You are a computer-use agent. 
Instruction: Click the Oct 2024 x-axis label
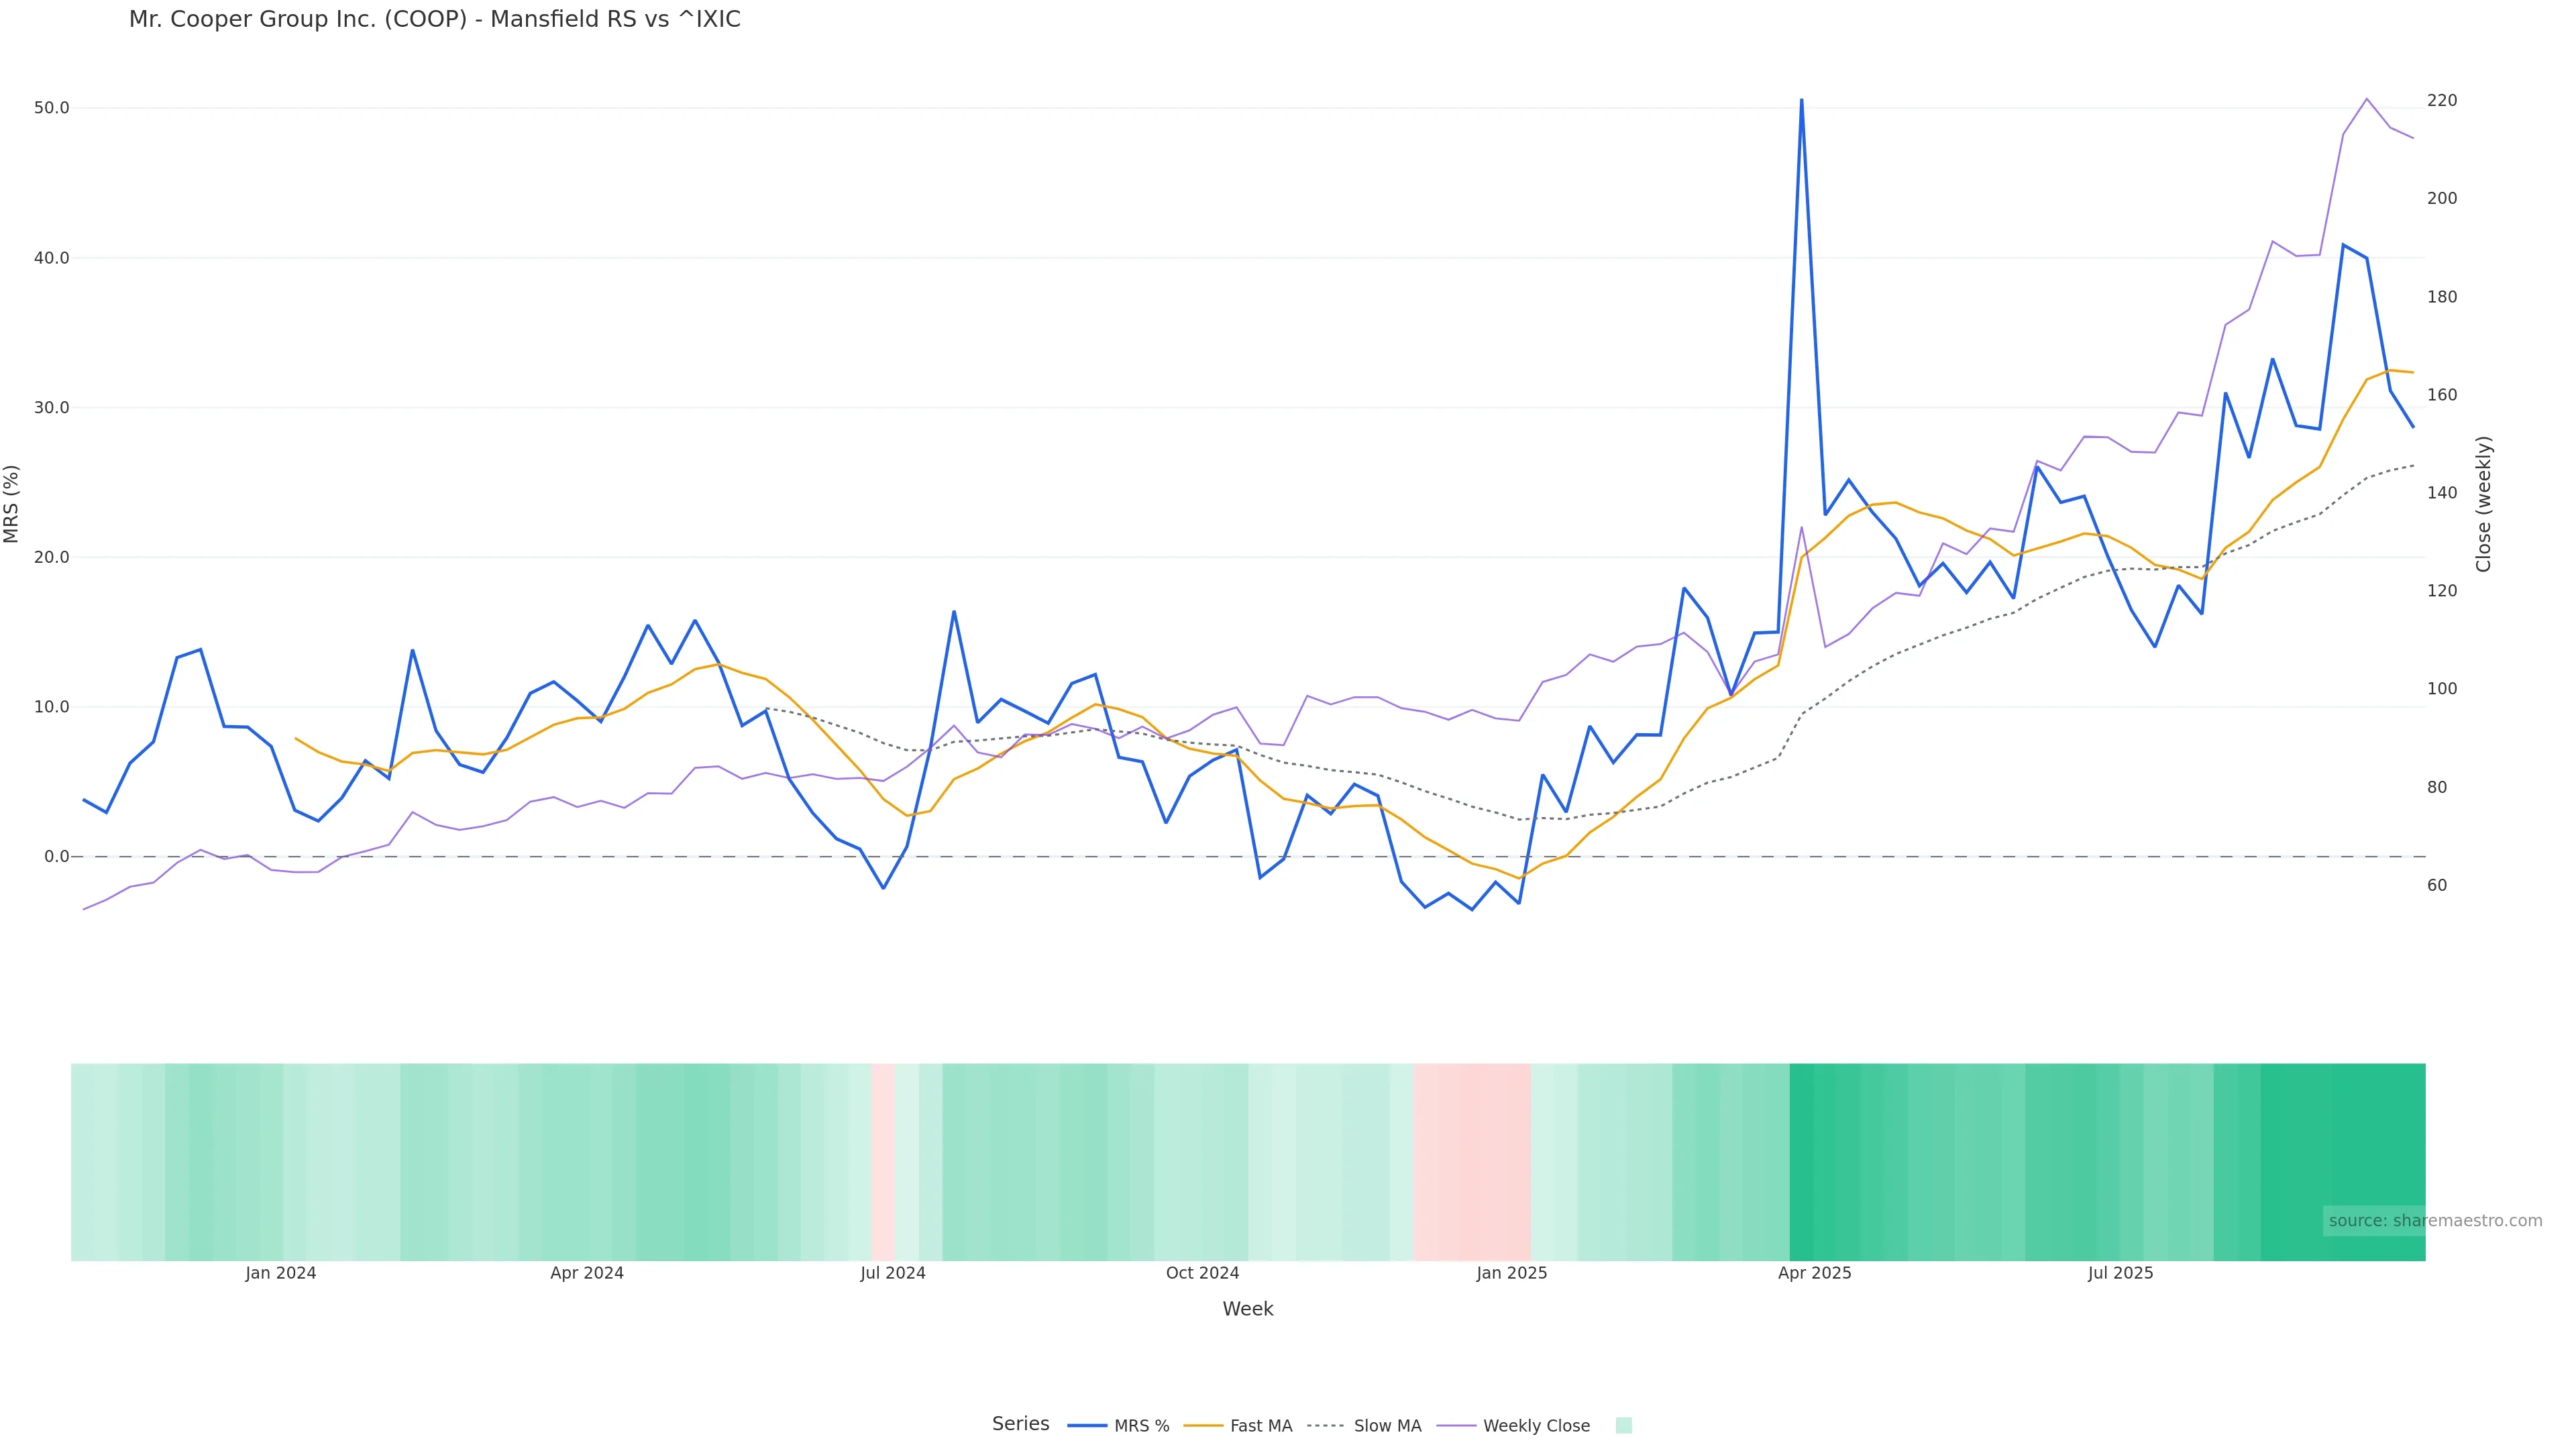[x=1202, y=1273]
